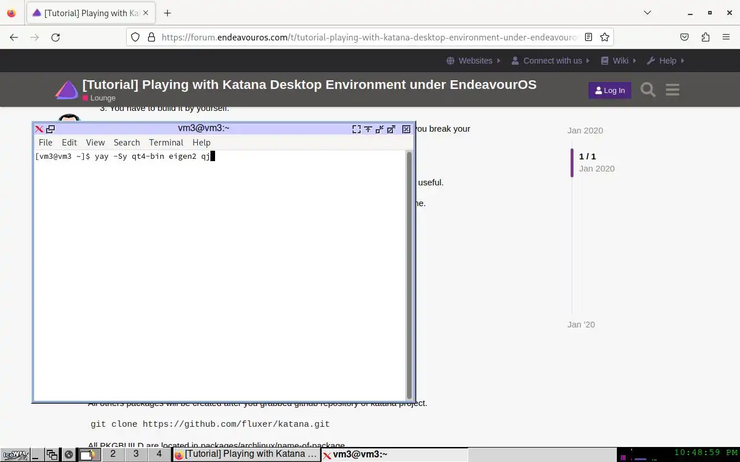
Task: Click the taskbar clock
Action: click(x=705, y=453)
